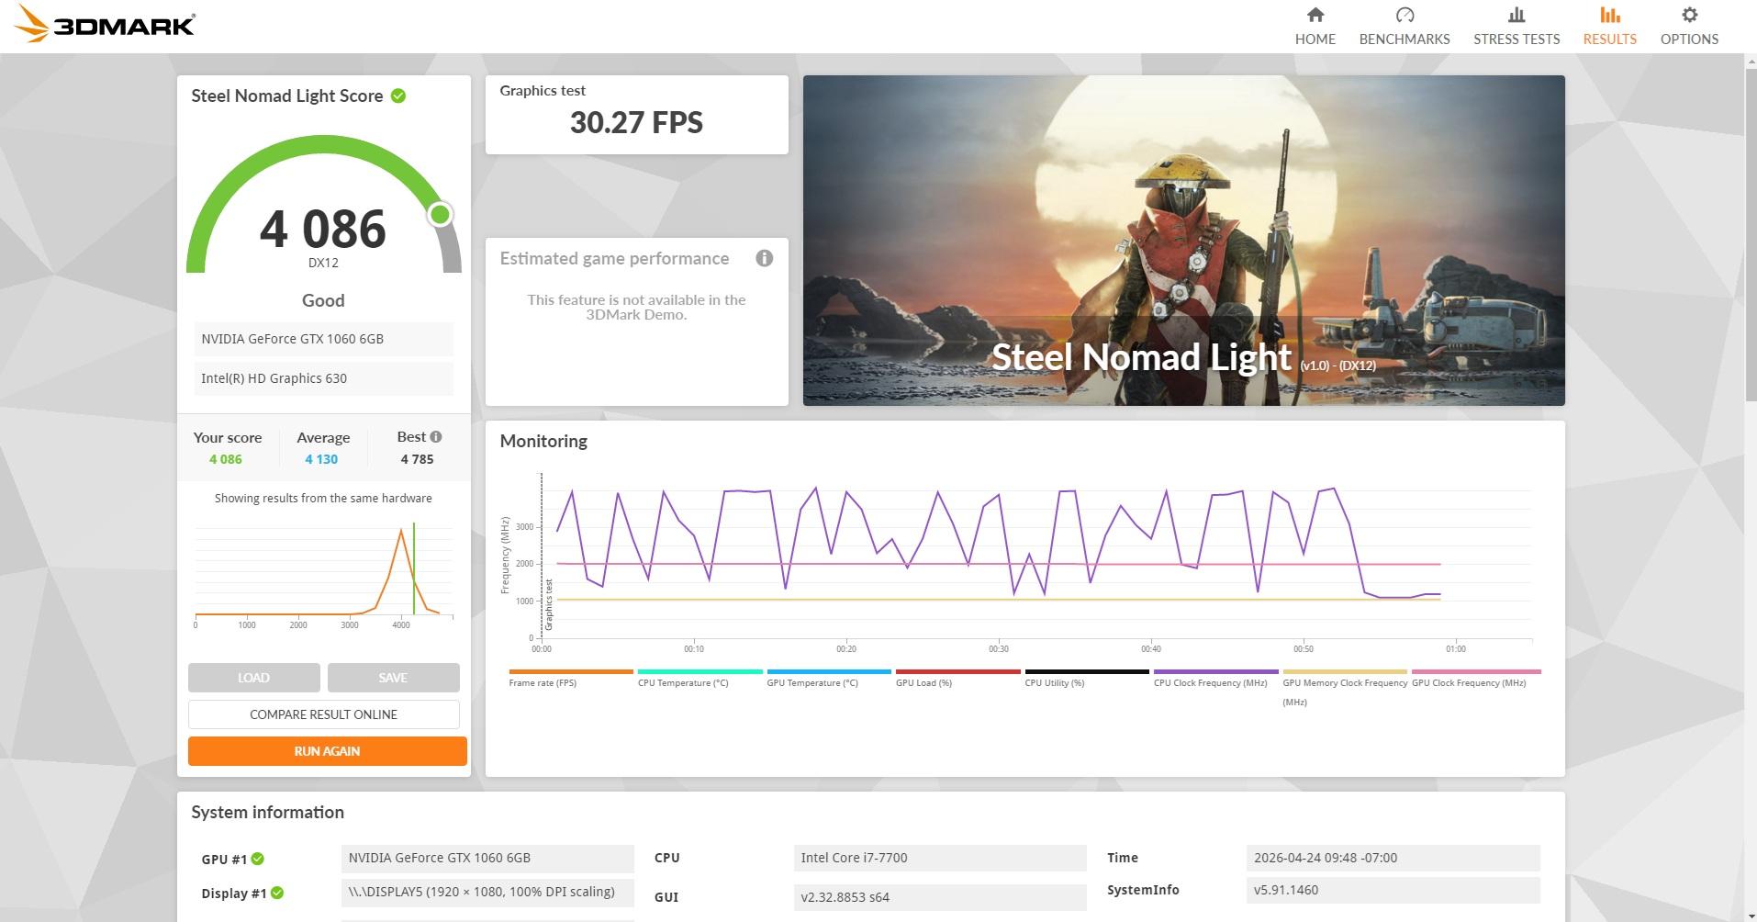1757x922 pixels.
Task: Click the Display #1 green checkmark
Action: pos(277,893)
